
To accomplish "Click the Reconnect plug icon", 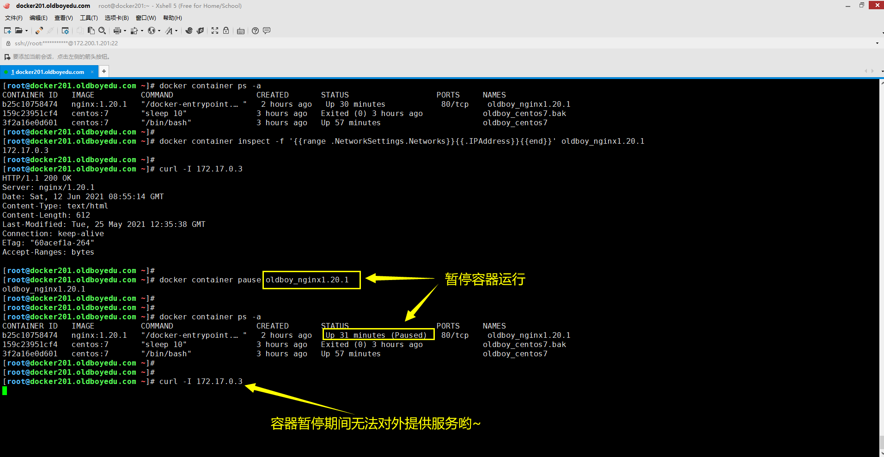I will 39,30.
